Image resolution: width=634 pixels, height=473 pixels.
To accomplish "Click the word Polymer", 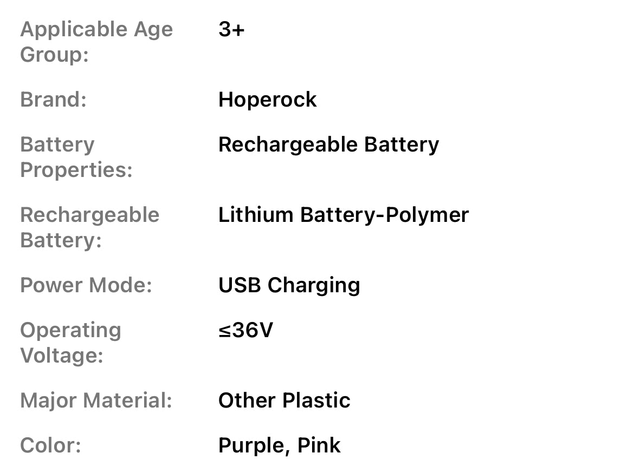I will [426, 215].
